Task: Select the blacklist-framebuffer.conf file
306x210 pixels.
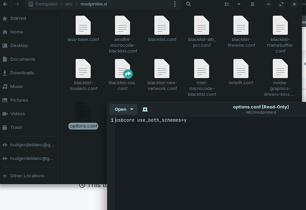Action: point(280,34)
